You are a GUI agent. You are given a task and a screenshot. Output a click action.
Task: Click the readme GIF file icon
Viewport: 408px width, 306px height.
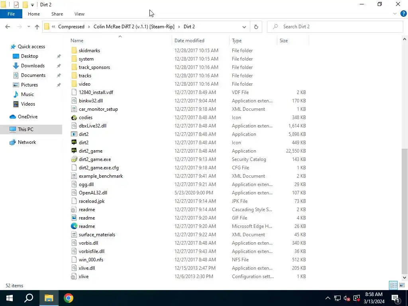tap(74, 218)
